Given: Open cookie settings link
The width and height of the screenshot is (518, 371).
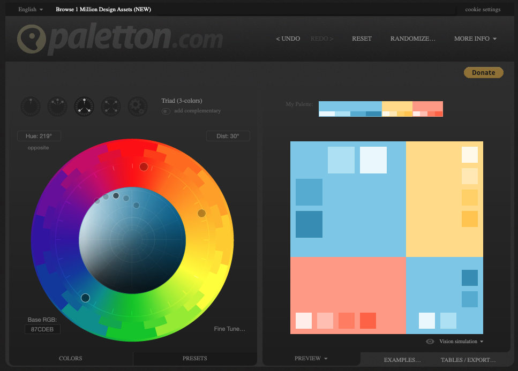Looking at the screenshot, I should tap(483, 9).
